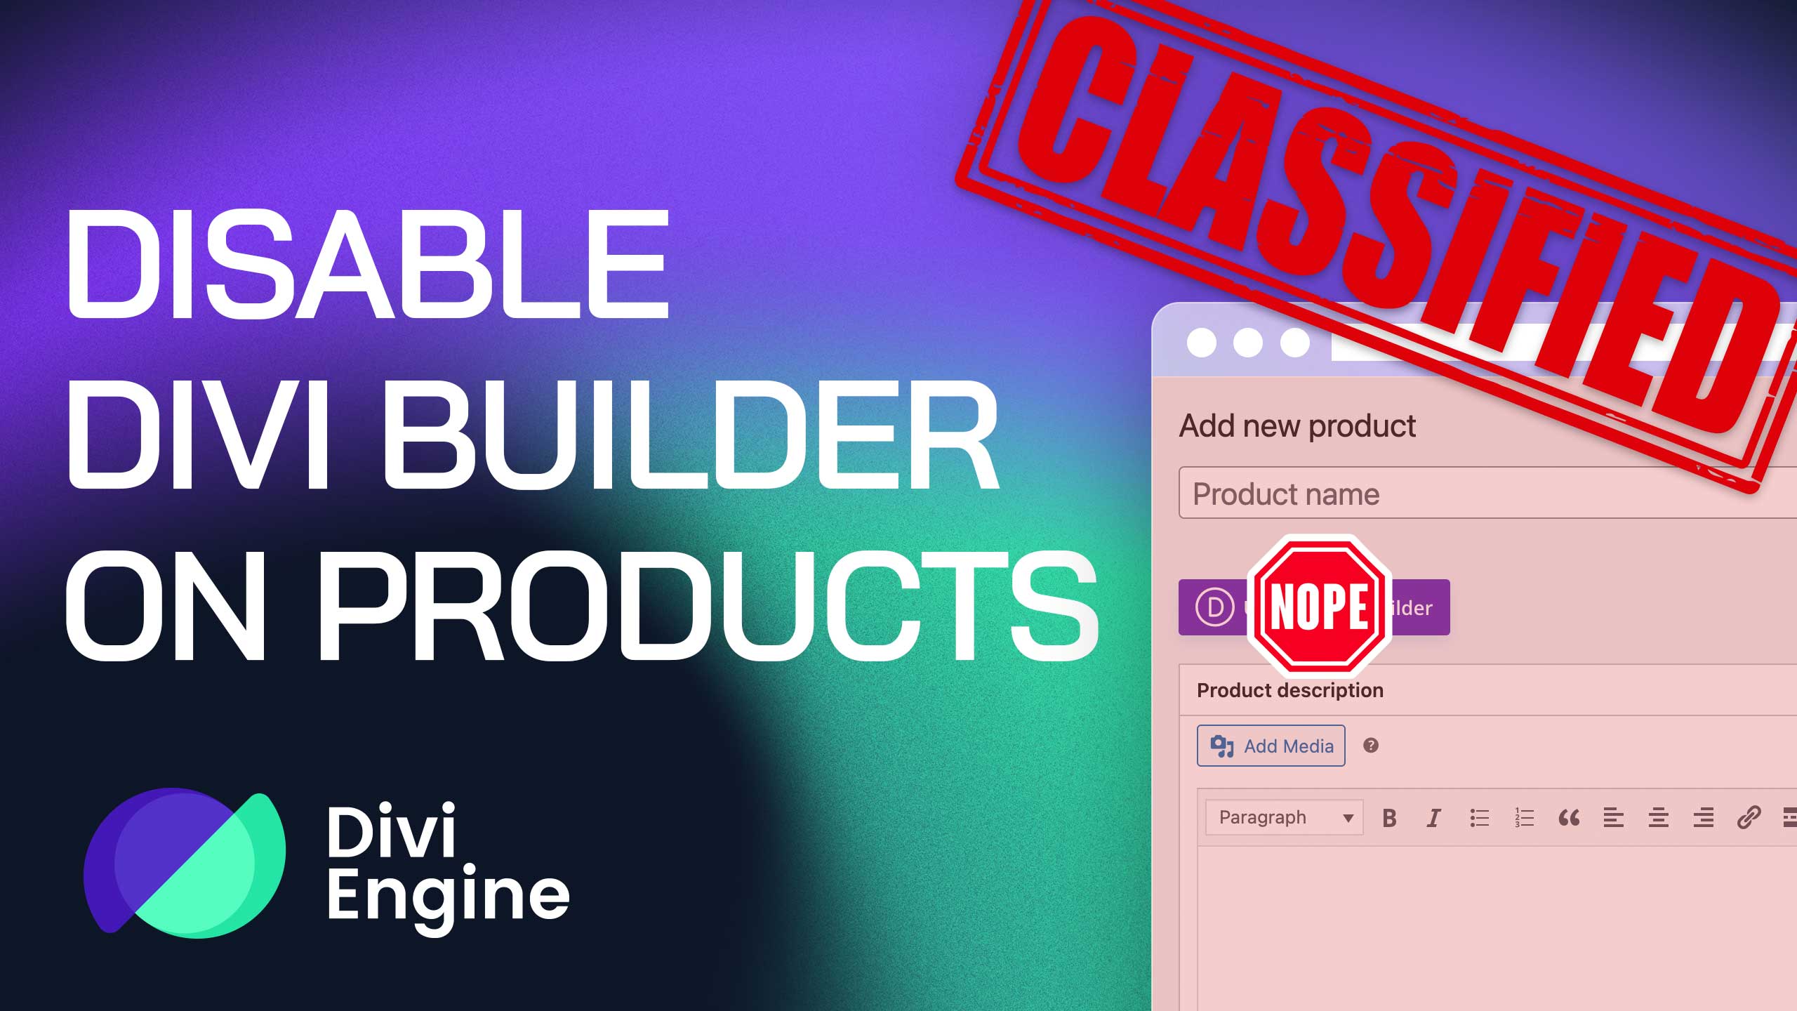Select the Paragraph style dropdown
The height and width of the screenshot is (1011, 1797).
pyautogui.click(x=1284, y=817)
